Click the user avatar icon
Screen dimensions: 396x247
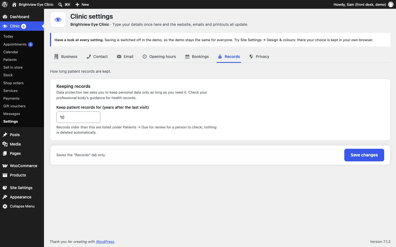tap(391, 4)
